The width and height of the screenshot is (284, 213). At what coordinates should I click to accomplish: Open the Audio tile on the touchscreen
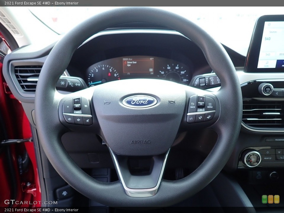point(267,64)
